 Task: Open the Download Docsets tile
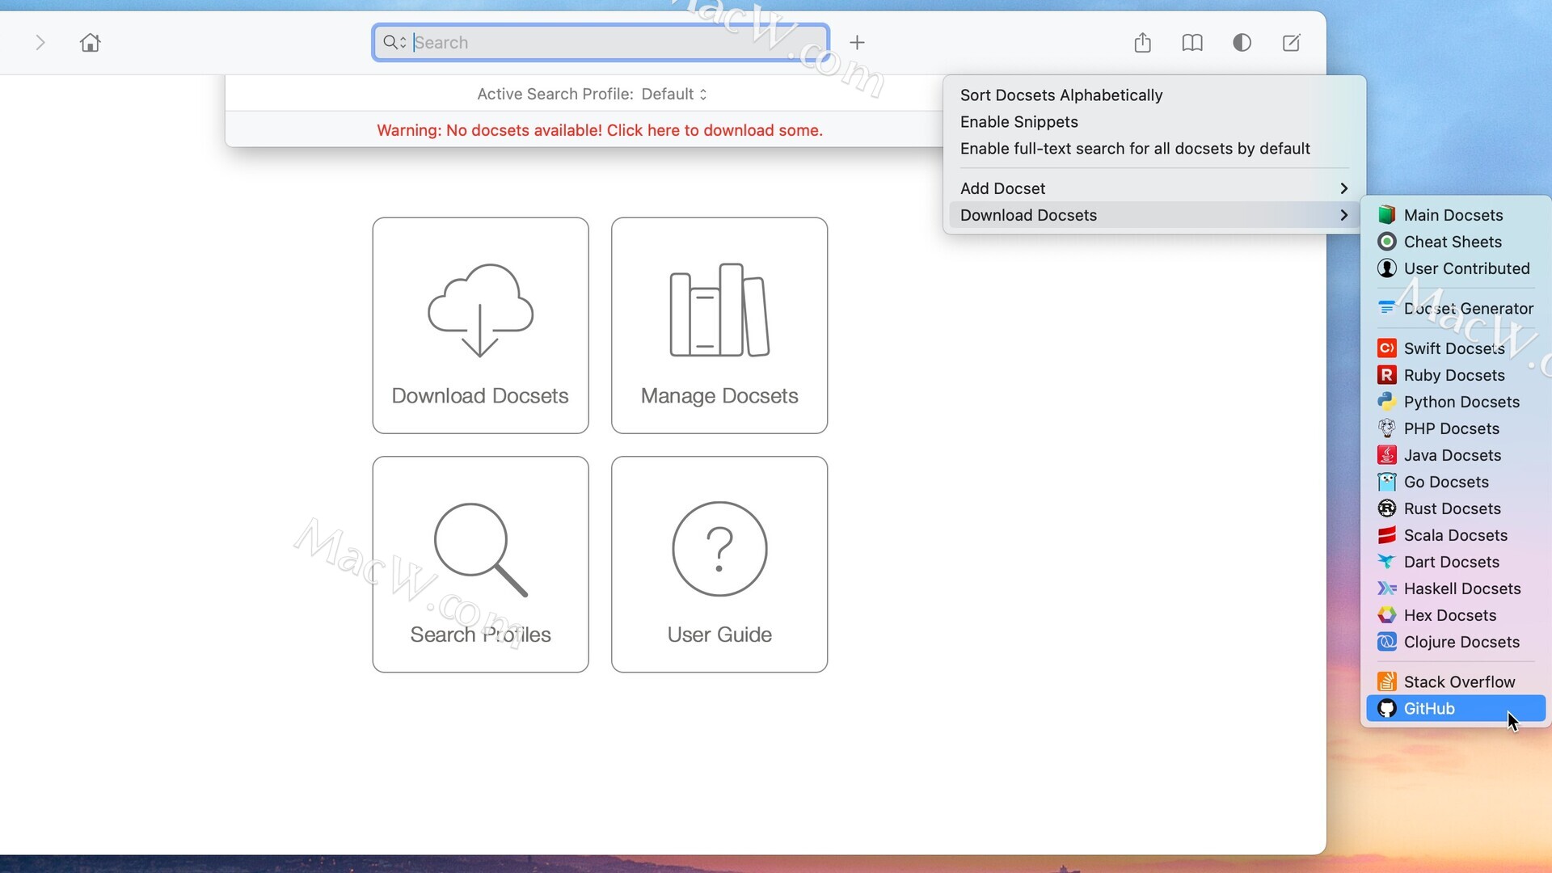click(x=480, y=325)
